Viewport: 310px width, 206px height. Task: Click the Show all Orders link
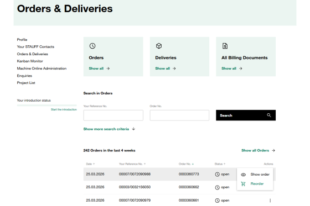[255, 151]
